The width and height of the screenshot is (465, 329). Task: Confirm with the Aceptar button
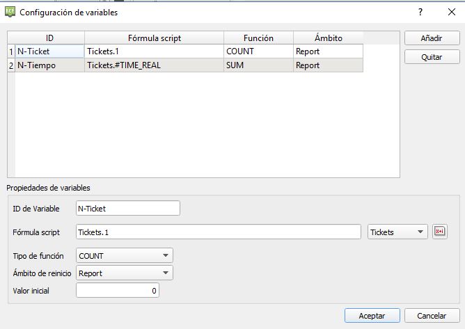click(x=372, y=315)
